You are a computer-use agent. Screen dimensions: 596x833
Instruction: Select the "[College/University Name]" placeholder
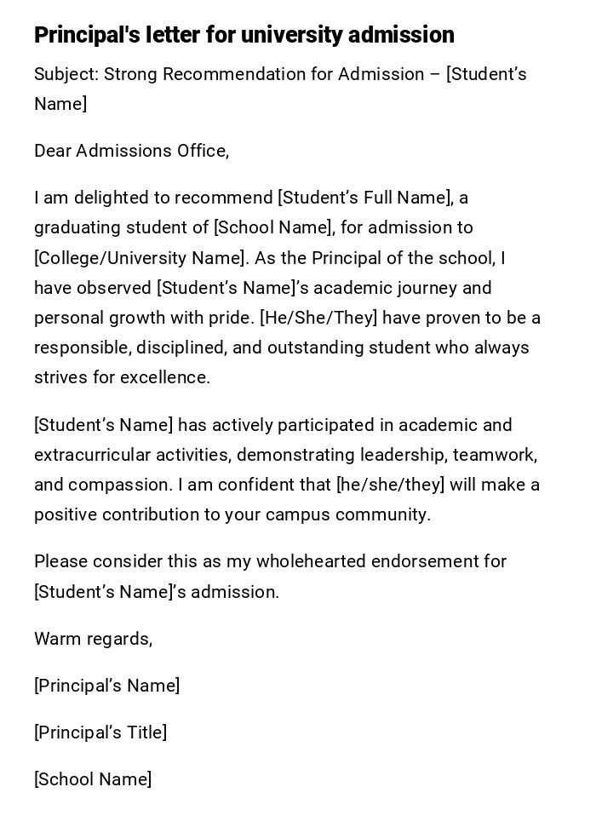pyautogui.click(x=139, y=258)
